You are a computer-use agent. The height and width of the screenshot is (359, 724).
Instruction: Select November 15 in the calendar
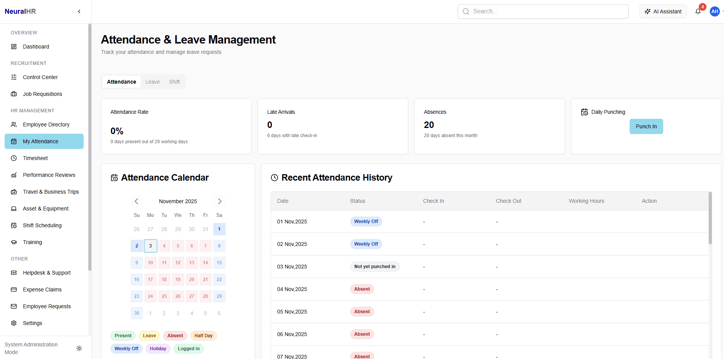[219, 263]
